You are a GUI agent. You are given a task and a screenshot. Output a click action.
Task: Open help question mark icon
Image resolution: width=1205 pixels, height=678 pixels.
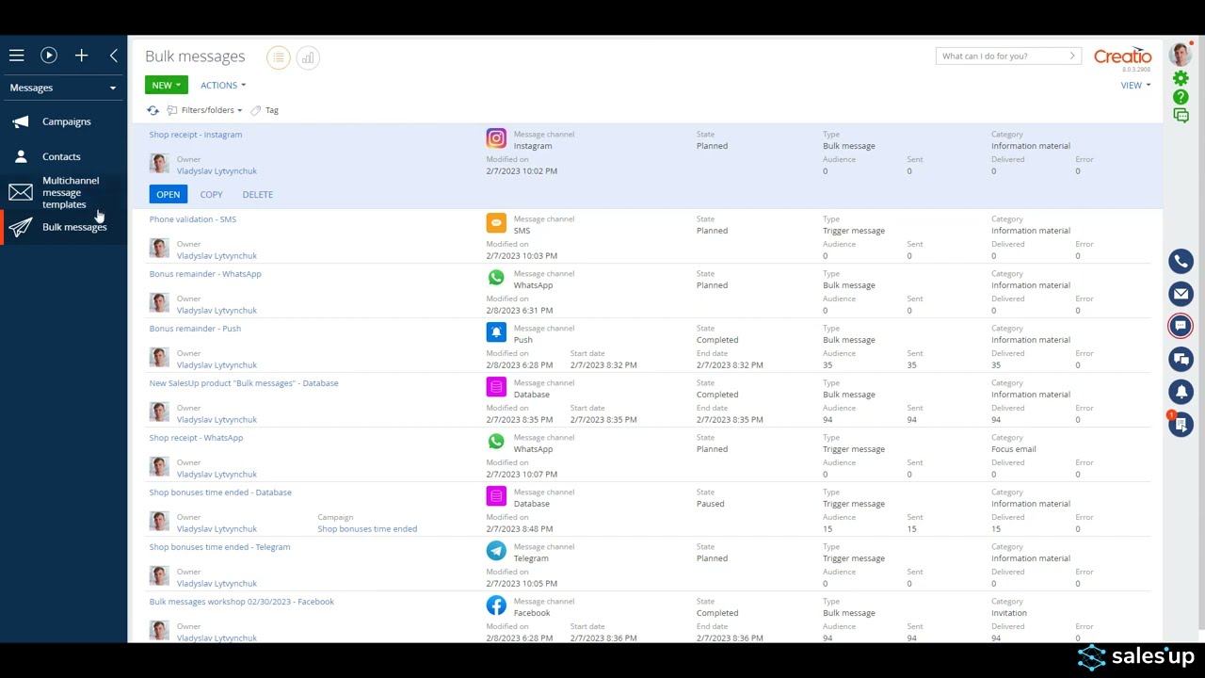(x=1181, y=97)
